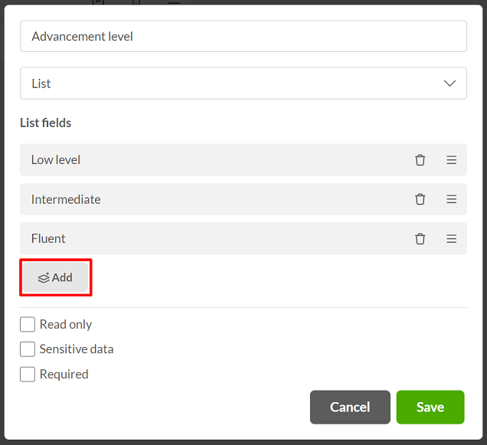Click the Sensitive data label text
This screenshot has width=487, height=445.
(77, 349)
